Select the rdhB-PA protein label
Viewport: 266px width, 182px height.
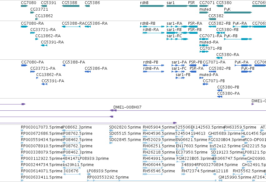click(151, 68)
